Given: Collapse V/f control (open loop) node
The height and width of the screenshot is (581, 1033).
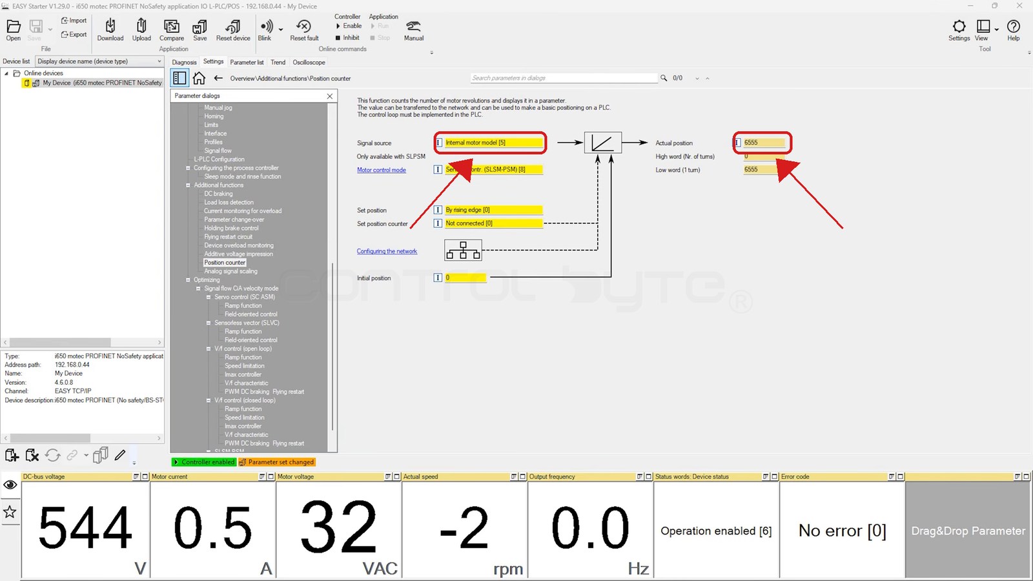Looking at the screenshot, I should coord(209,349).
